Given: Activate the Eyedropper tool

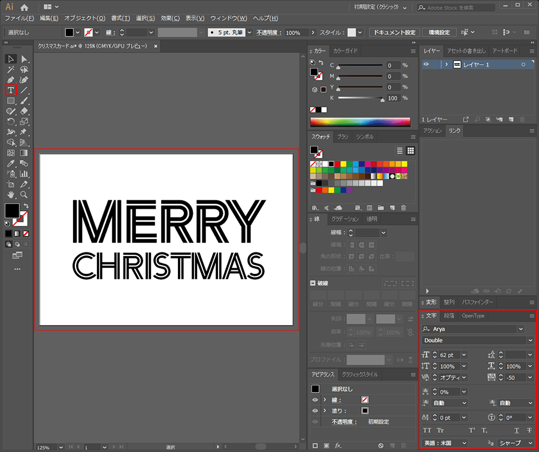Looking at the screenshot, I should (10, 163).
